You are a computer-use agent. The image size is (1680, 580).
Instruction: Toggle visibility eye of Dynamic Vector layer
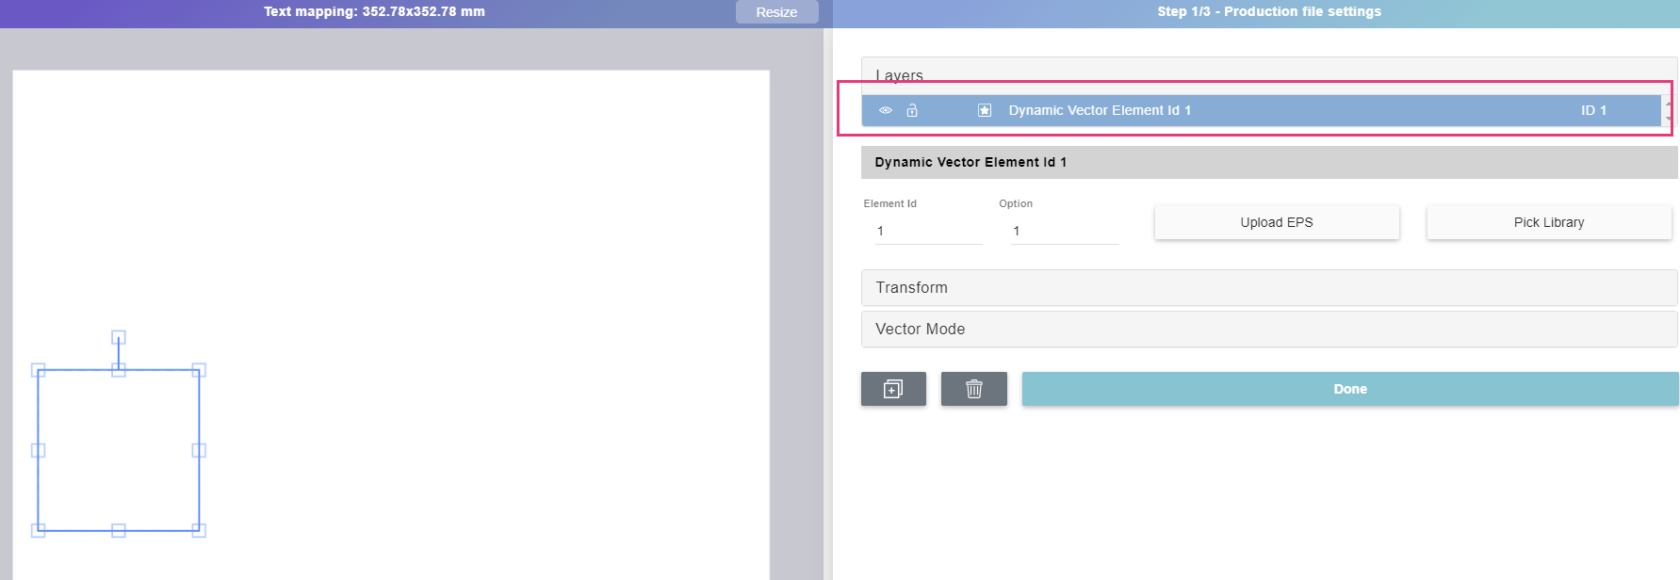[885, 110]
